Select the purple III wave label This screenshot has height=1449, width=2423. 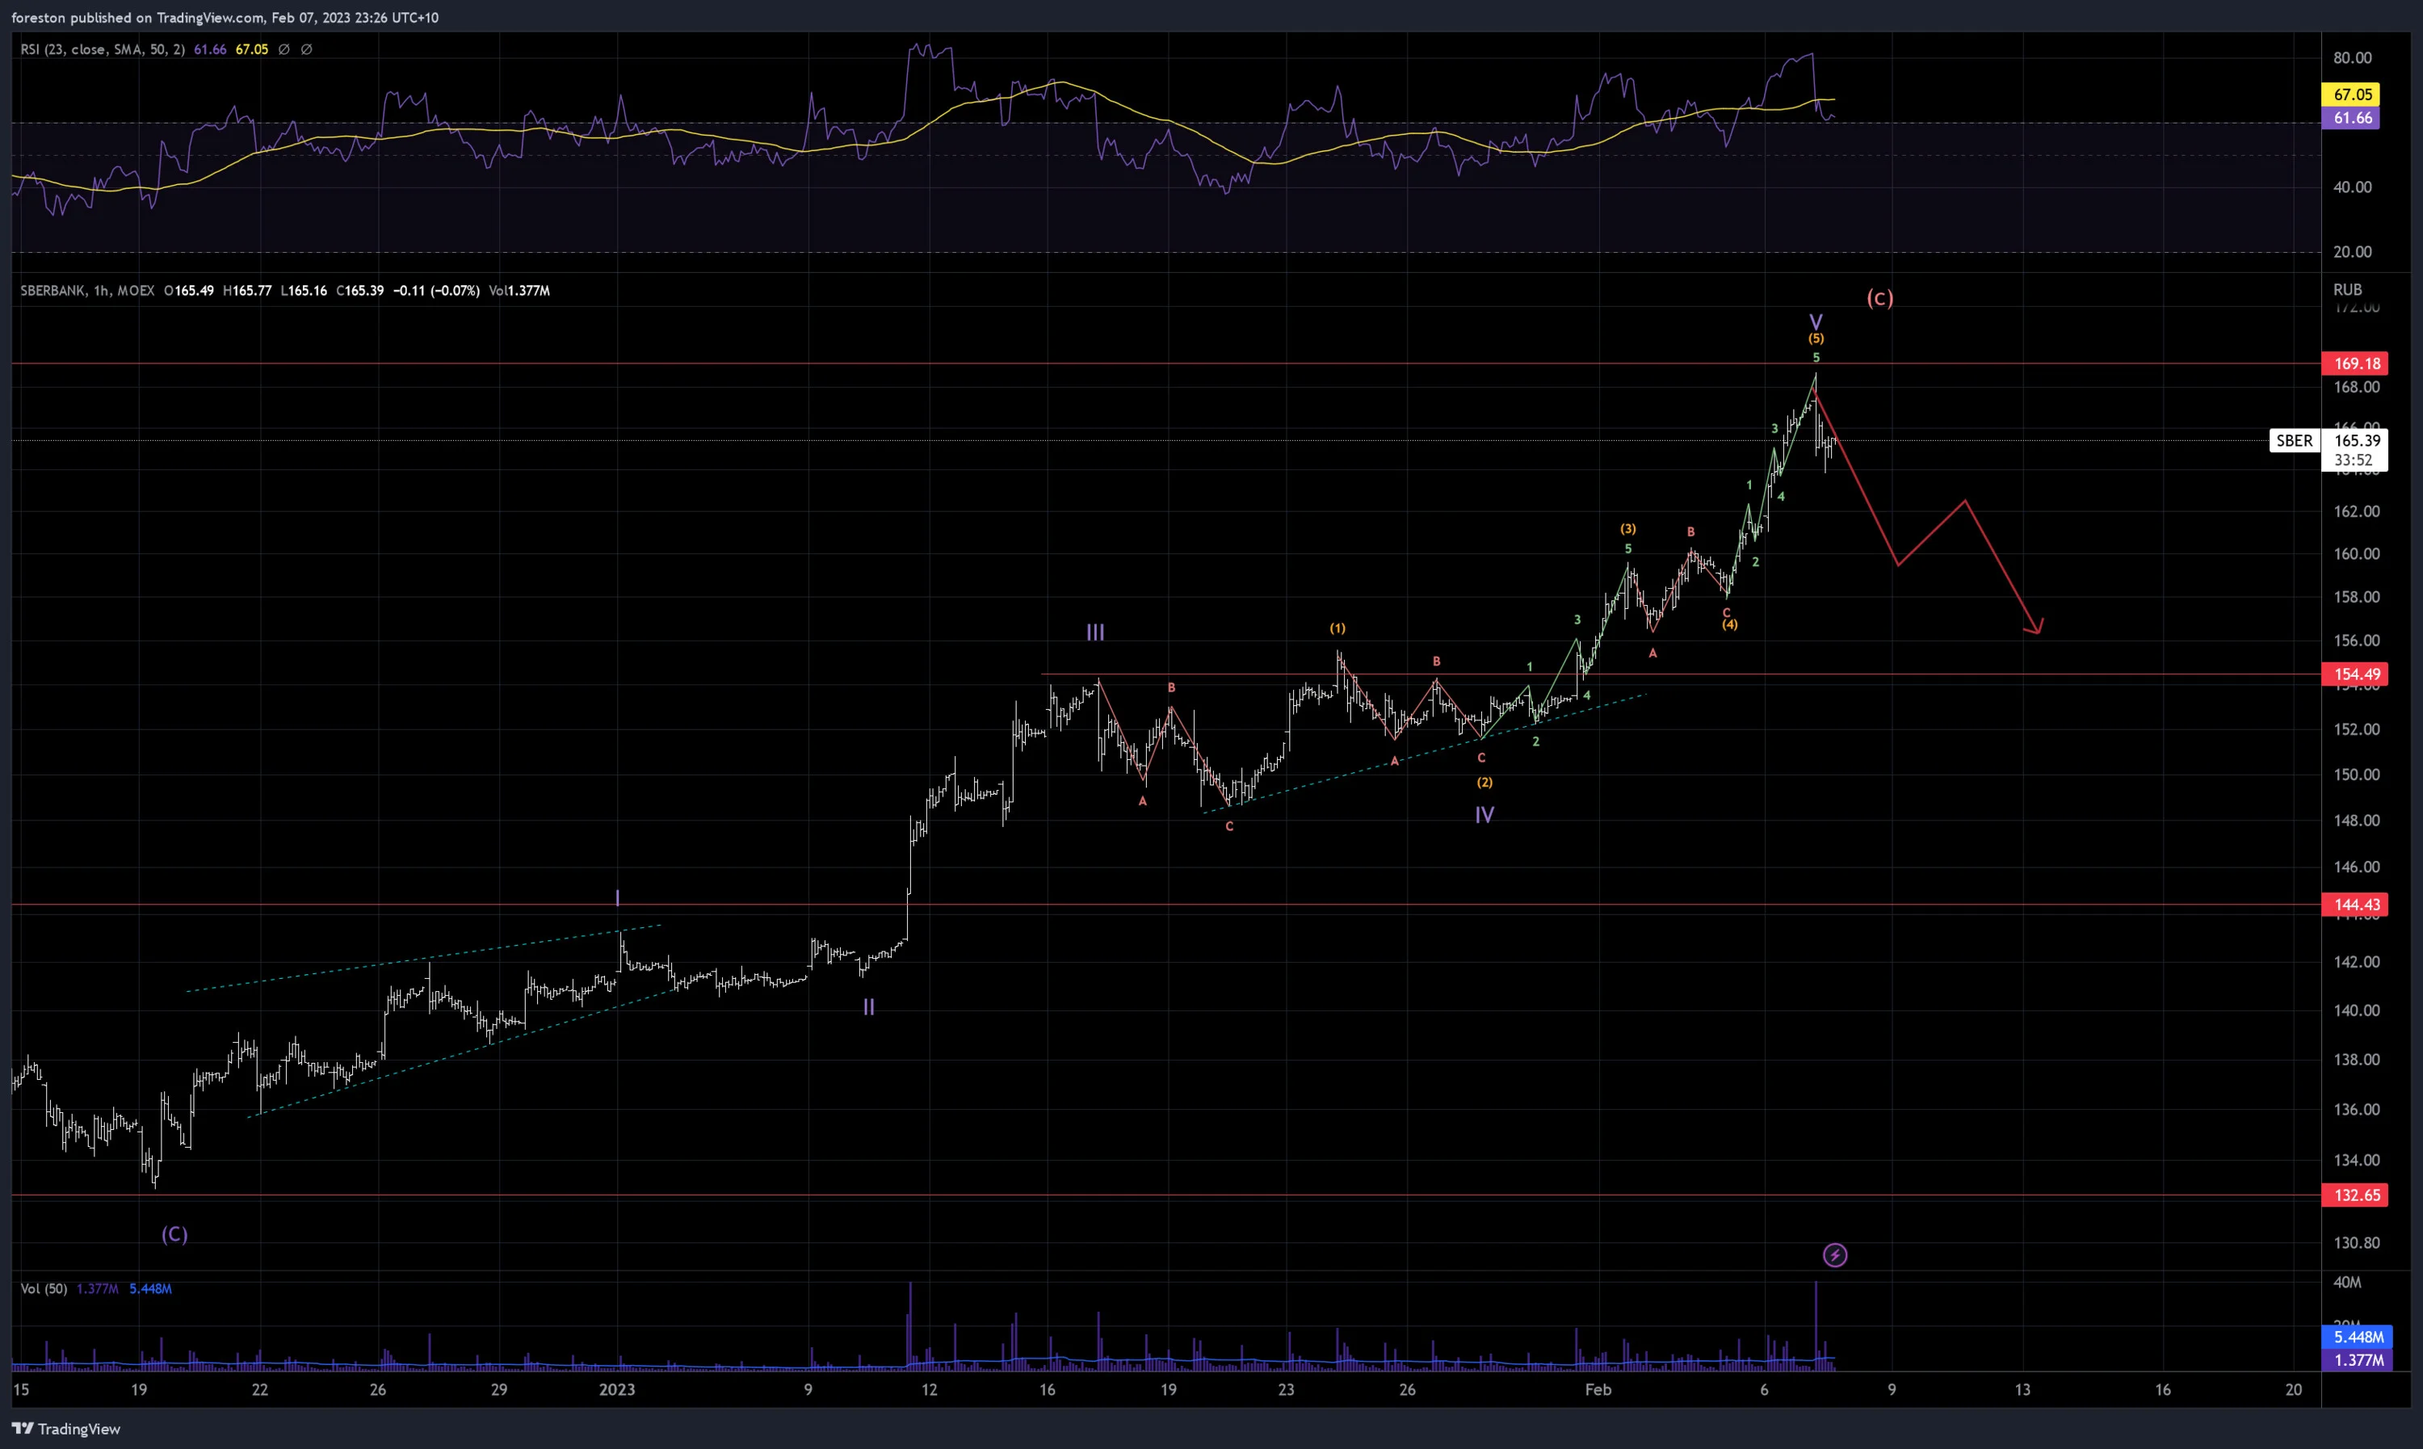(x=1095, y=632)
